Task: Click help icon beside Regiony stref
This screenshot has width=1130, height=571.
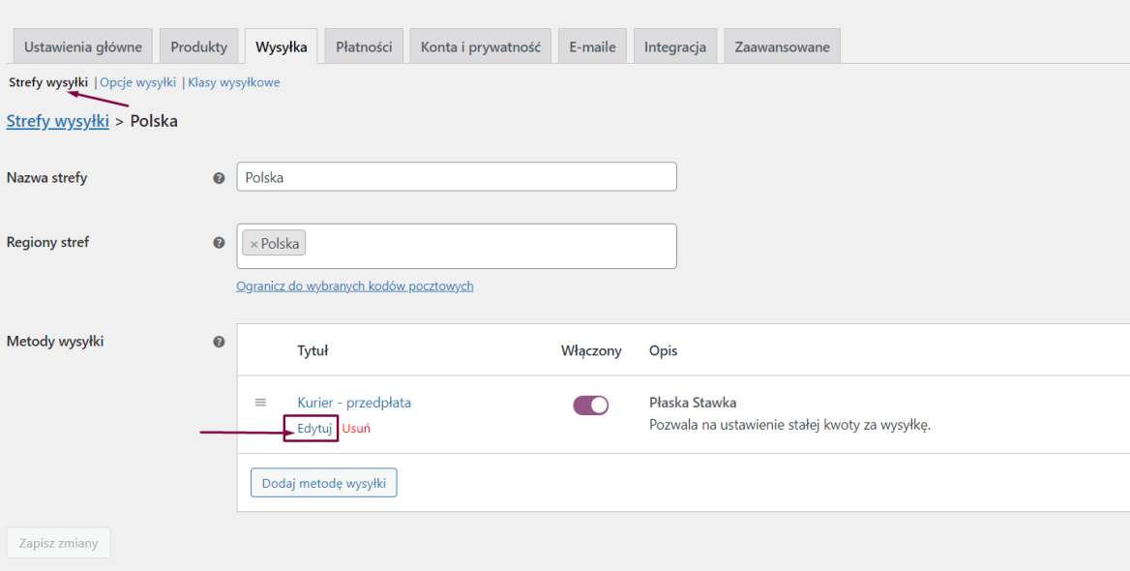Action: click(x=219, y=243)
